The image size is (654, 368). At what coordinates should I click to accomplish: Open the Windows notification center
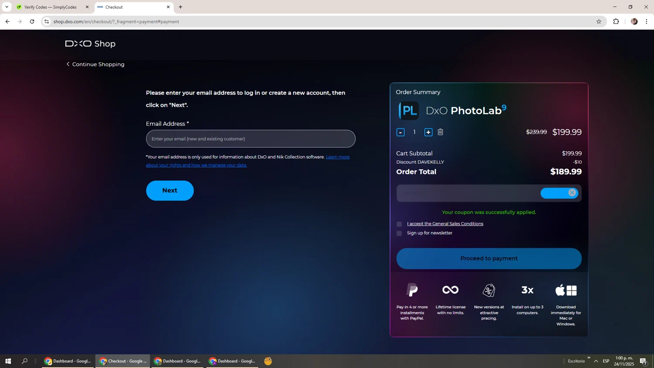644,361
